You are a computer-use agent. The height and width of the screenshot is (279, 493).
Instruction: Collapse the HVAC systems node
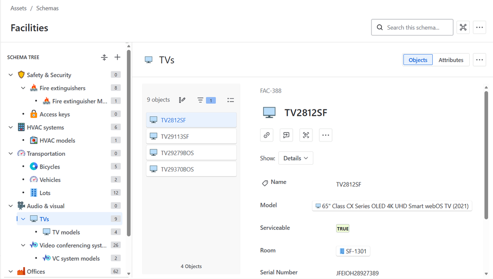click(x=11, y=127)
